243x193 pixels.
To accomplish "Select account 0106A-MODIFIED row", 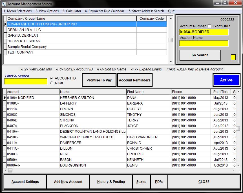I will pyautogui.click(x=119, y=98).
